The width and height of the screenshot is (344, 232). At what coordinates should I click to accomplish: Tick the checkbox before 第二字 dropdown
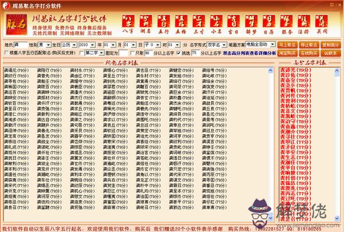(x=82, y=53)
